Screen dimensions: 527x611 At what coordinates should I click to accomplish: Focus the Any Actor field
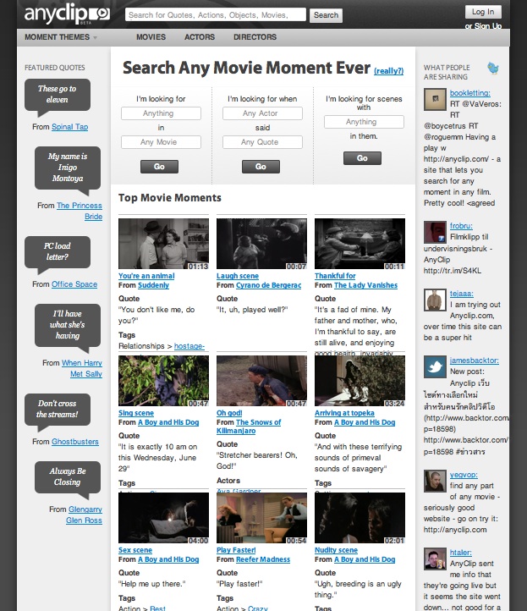(x=262, y=113)
